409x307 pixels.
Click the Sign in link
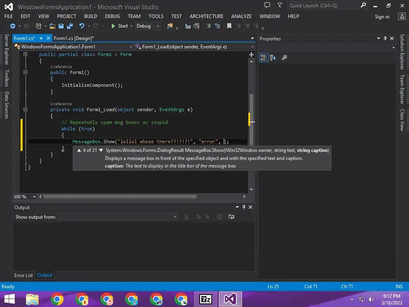[382, 17]
